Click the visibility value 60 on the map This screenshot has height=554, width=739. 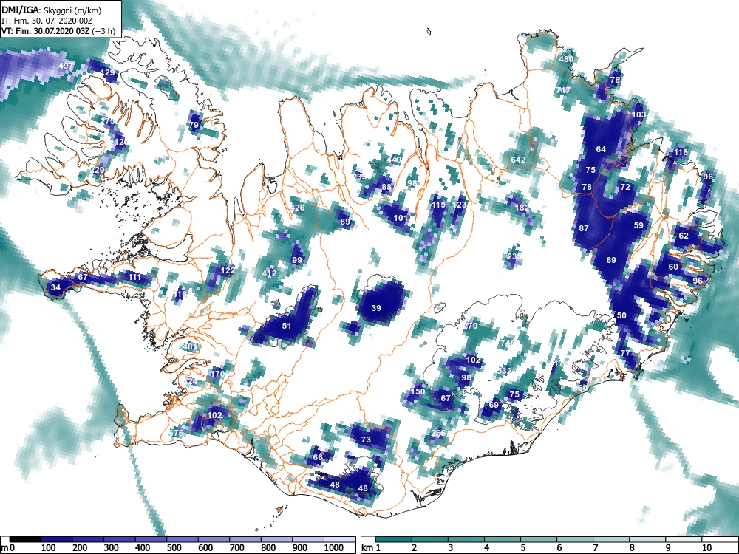[x=673, y=267]
